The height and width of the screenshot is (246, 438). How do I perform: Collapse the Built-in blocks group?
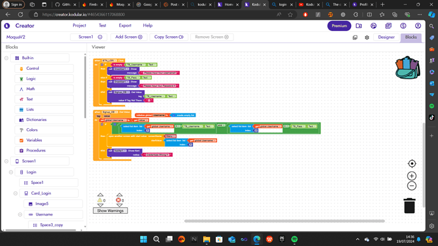pyautogui.click(x=6, y=58)
